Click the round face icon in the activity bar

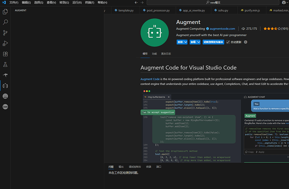tap(5, 96)
